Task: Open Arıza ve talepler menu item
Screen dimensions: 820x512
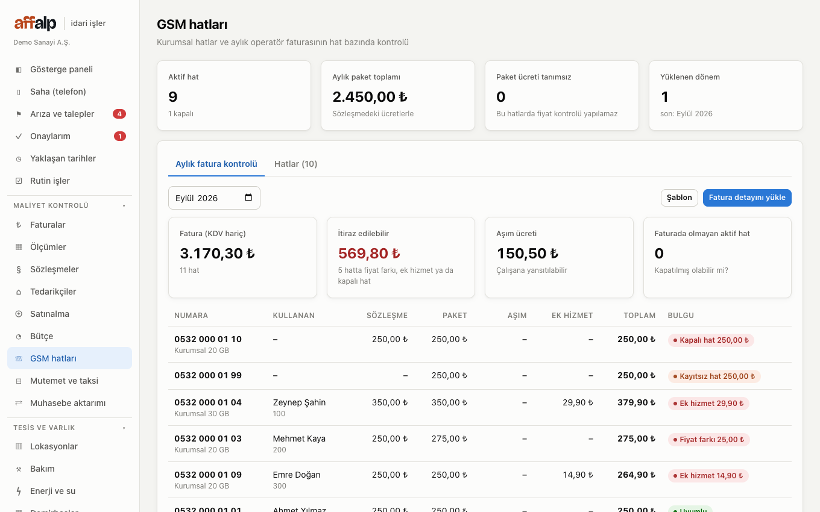Action: [x=69, y=114]
